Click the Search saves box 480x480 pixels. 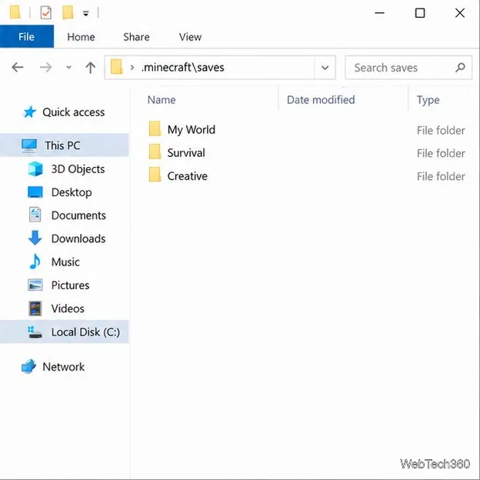(x=408, y=68)
